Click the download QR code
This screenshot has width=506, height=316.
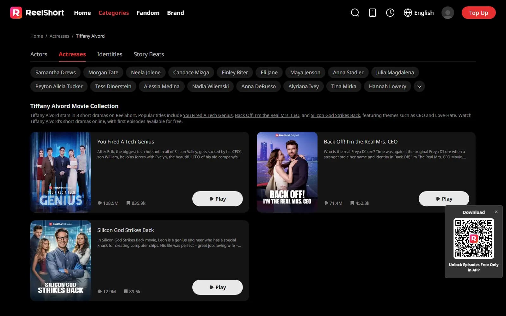[473, 239]
